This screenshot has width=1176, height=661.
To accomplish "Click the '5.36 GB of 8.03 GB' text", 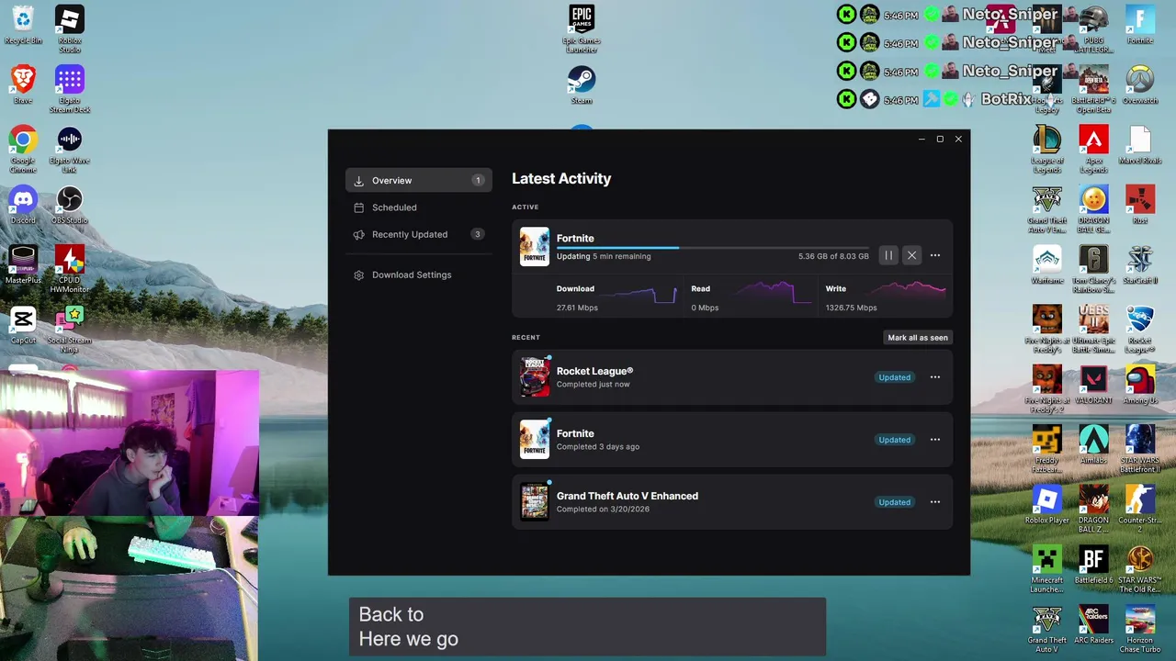I will pyautogui.click(x=833, y=257).
